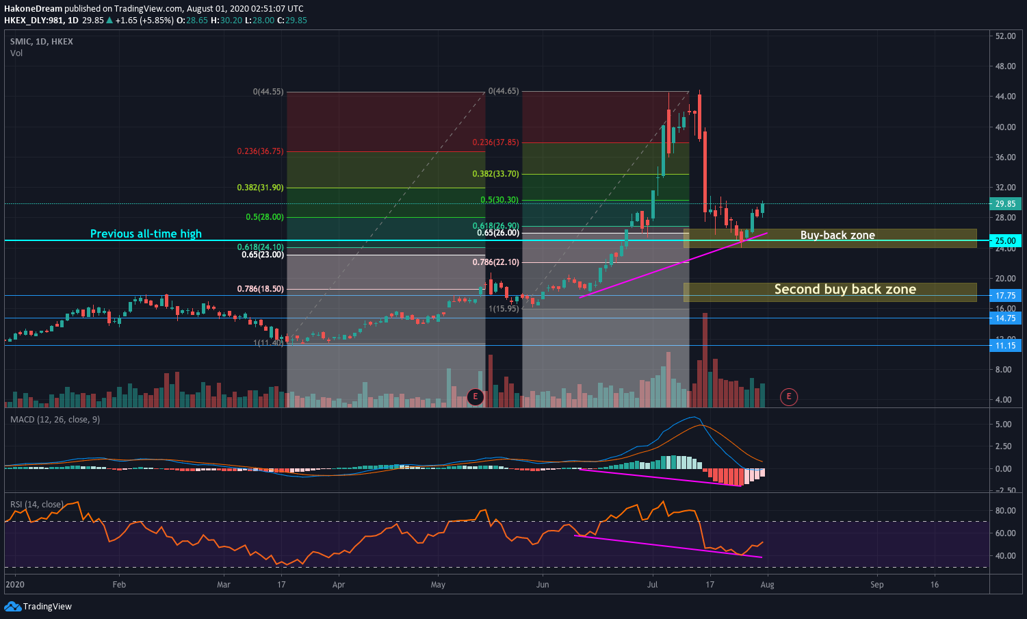Image resolution: width=1027 pixels, height=619 pixels.
Task: Click the 0(44.65) Fibonacci top label
Action: click(x=503, y=91)
